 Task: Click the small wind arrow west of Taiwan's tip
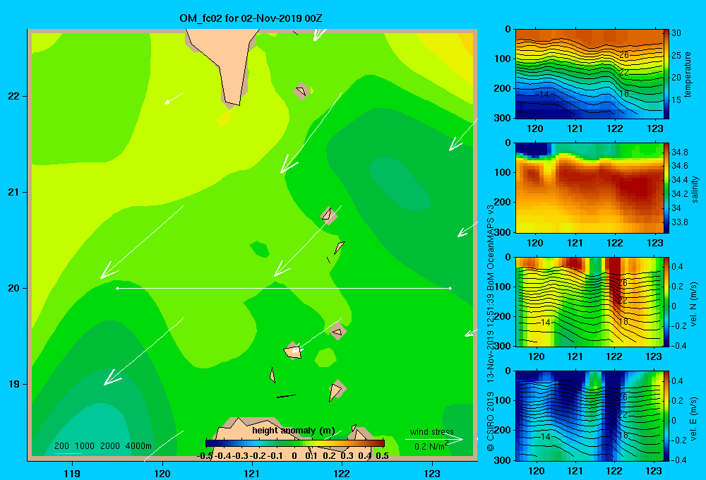174,98
